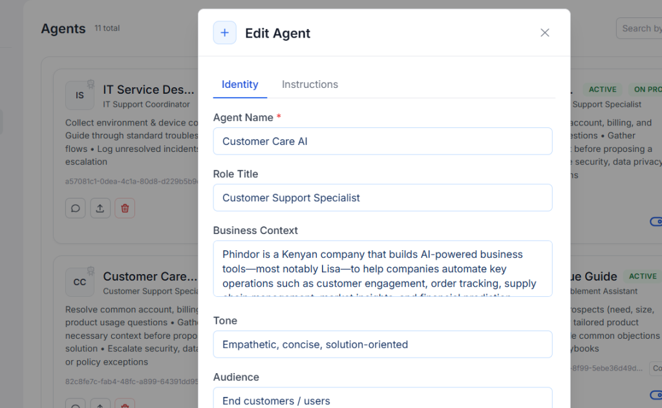662x408 pixels.
Task: Click into the Business Context text area
Action: [x=383, y=269]
